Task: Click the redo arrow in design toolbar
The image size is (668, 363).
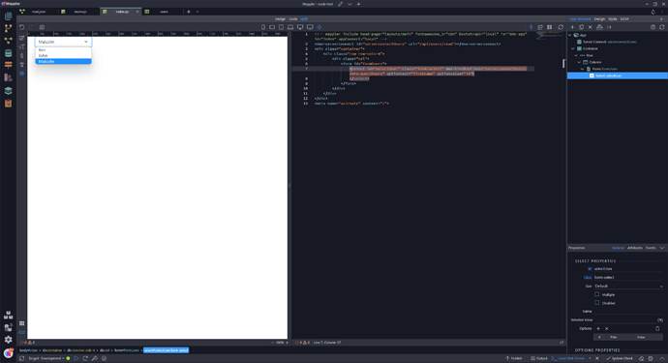Action: click(x=31, y=27)
